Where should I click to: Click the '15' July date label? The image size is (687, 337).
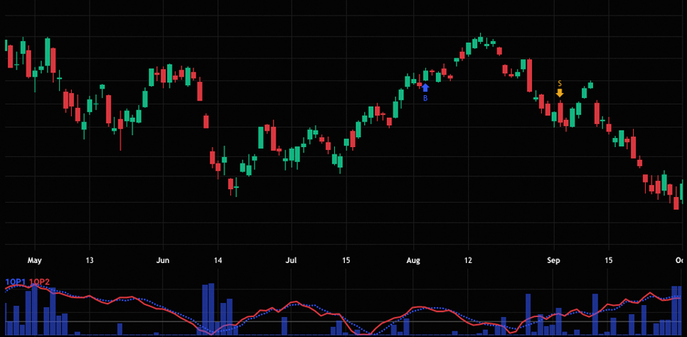pos(346,260)
